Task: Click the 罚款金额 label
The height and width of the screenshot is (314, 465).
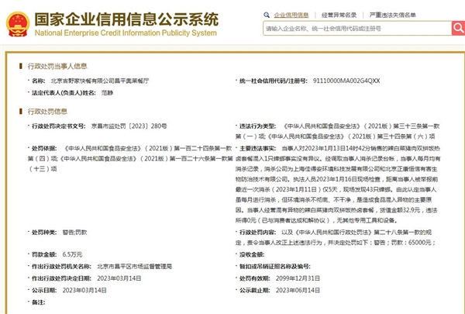Action: 44,254
